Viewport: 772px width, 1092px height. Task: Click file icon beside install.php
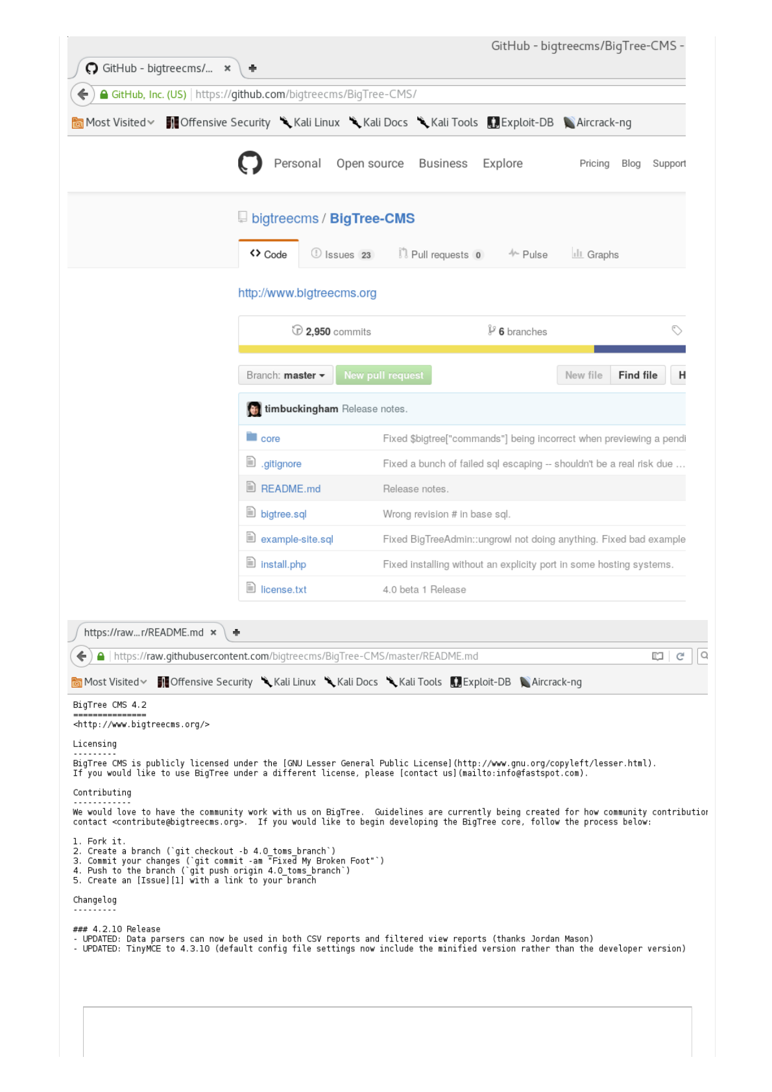pyautogui.click(x=251, y=562)
